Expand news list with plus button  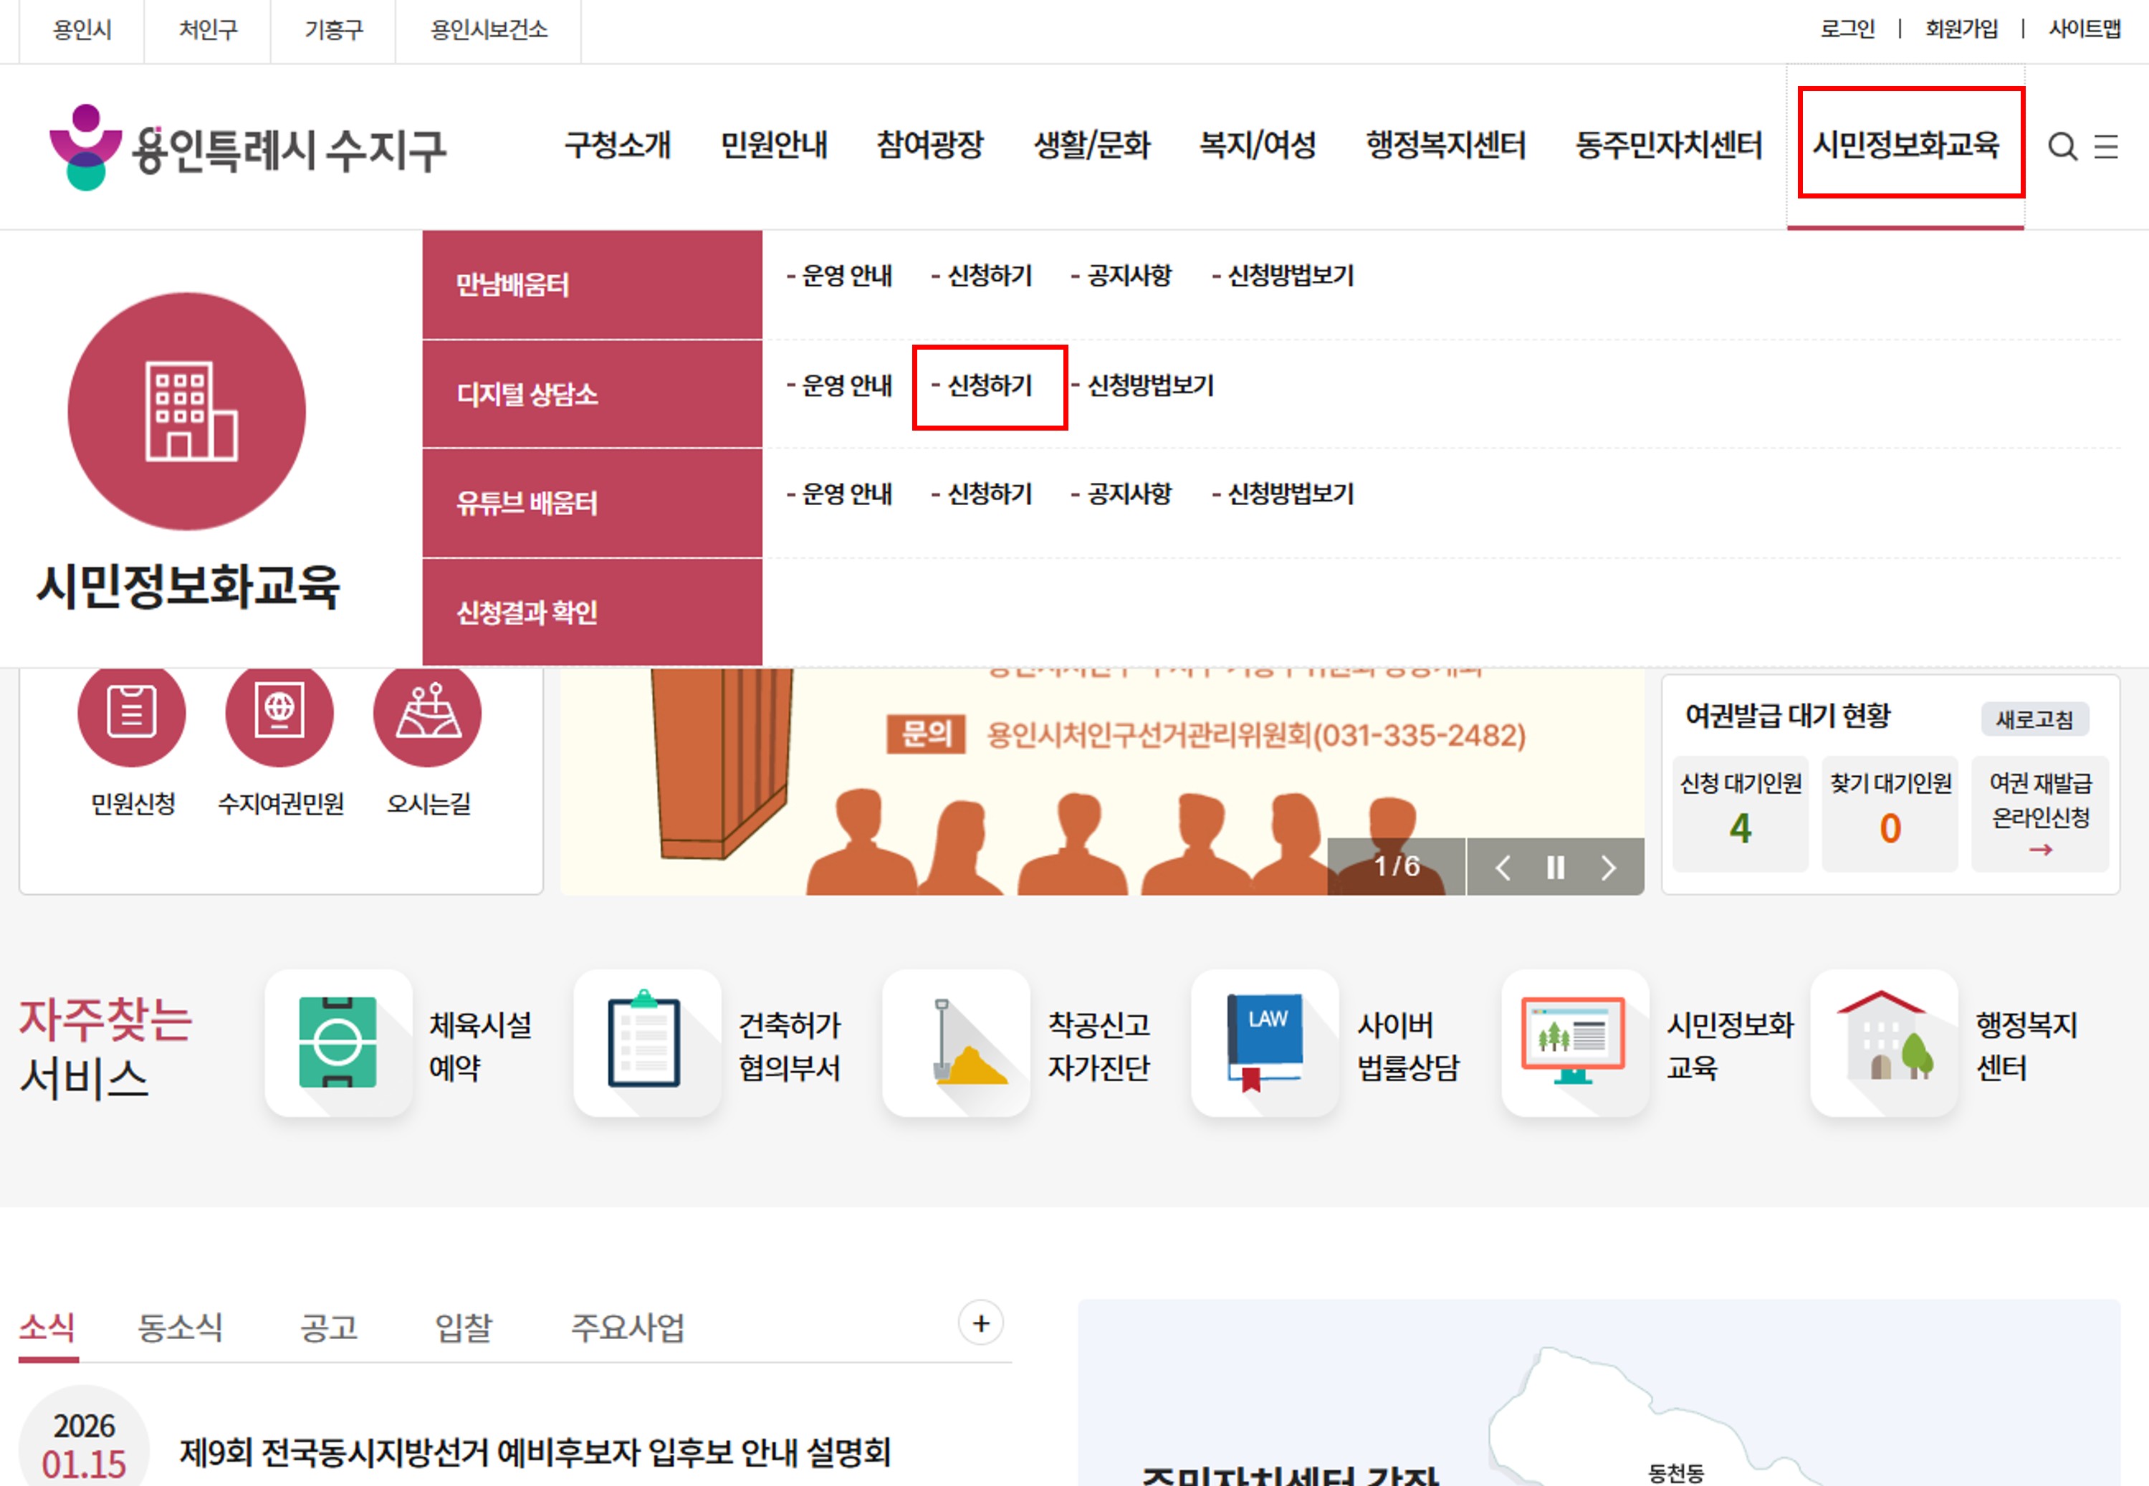click(x=980, y=1323)
